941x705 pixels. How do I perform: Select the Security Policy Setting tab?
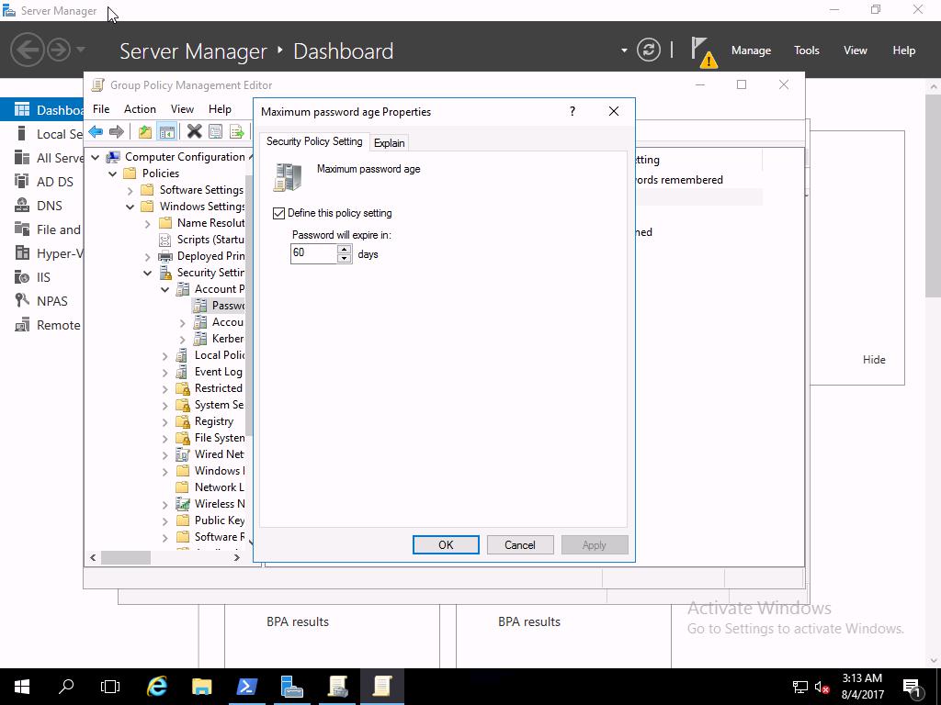click(314, 141)
